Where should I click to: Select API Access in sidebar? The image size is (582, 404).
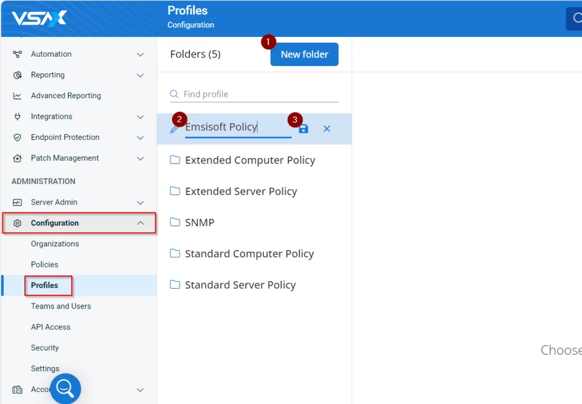coord(51,327)
